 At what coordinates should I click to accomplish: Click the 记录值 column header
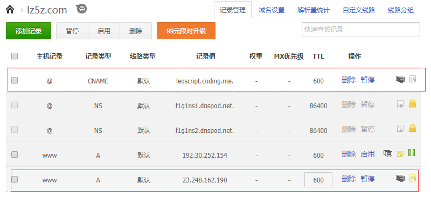(x=206, y=57)
